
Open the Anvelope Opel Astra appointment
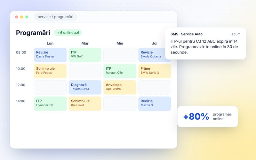[x=120, y=87]
